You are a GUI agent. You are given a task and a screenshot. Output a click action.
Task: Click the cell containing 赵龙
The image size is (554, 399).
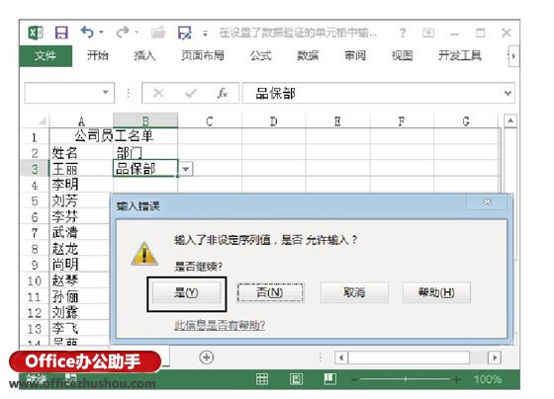(x=79, y=249)
